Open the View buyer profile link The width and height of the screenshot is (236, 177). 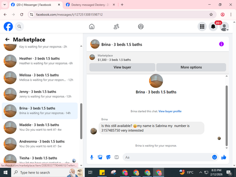click(x=170, y=111)
